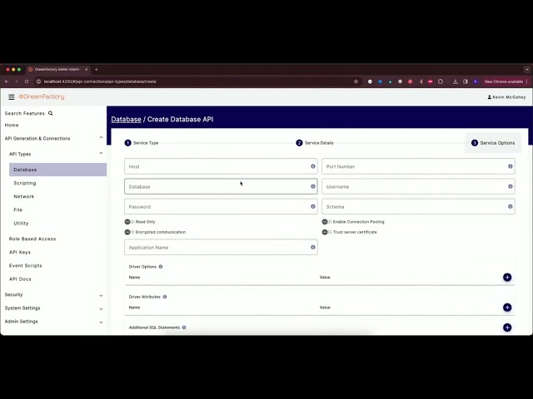Go to Service Options step
Image resolution: width=533 pixels, height=399 pixels.
[493, 143]
